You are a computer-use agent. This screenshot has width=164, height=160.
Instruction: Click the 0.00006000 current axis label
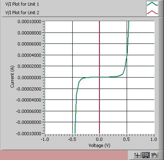click(29, 44)
